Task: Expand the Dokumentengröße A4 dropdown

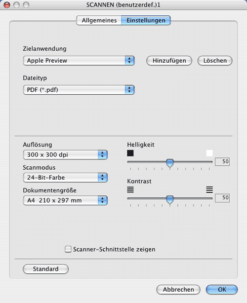Action: [65, 200]
